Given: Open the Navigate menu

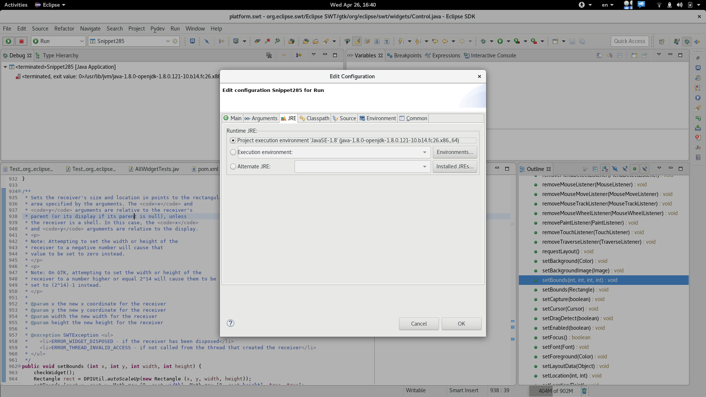Looking at the screenshot, I should [90, 29].
